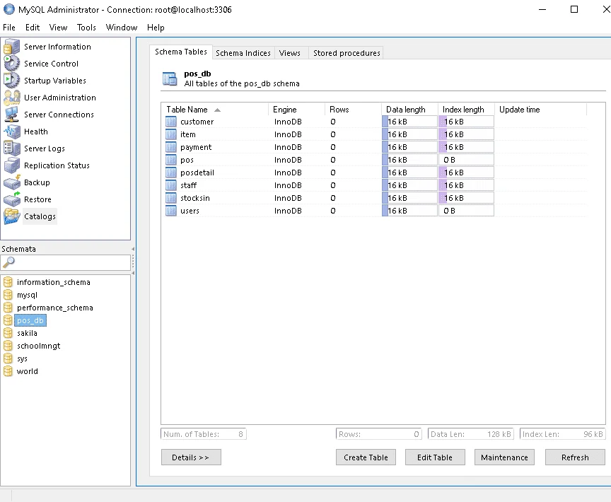611x502 pixels.
Task: Click the Rows column header
Action: 353,110
